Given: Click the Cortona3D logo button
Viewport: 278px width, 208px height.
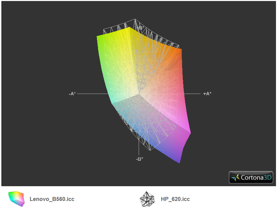Looking at the screenshot, I should click(251, 177).
